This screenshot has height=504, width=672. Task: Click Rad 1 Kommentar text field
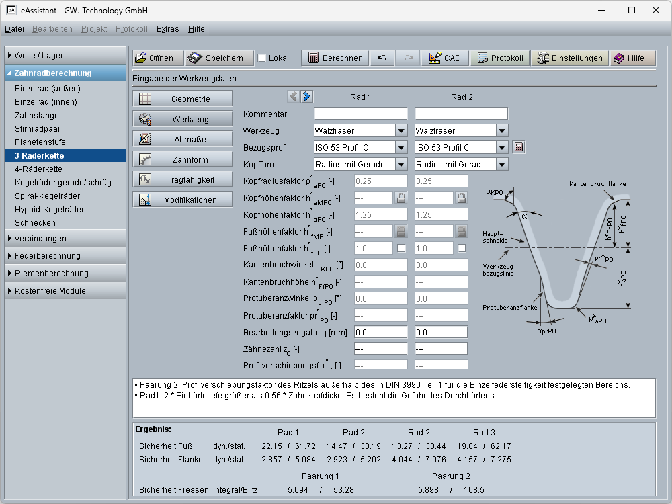click(x=360, y=114)
